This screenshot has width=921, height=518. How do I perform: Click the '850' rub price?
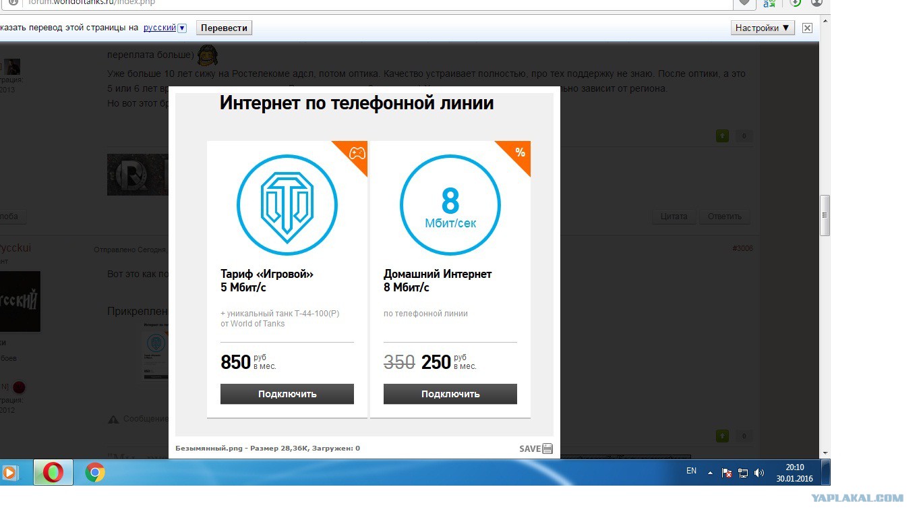235,362
